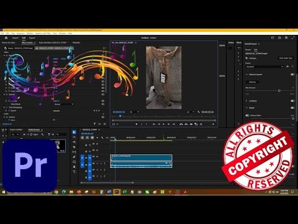
Task: Choose the Rectangle tool
Action: [74, 162]
